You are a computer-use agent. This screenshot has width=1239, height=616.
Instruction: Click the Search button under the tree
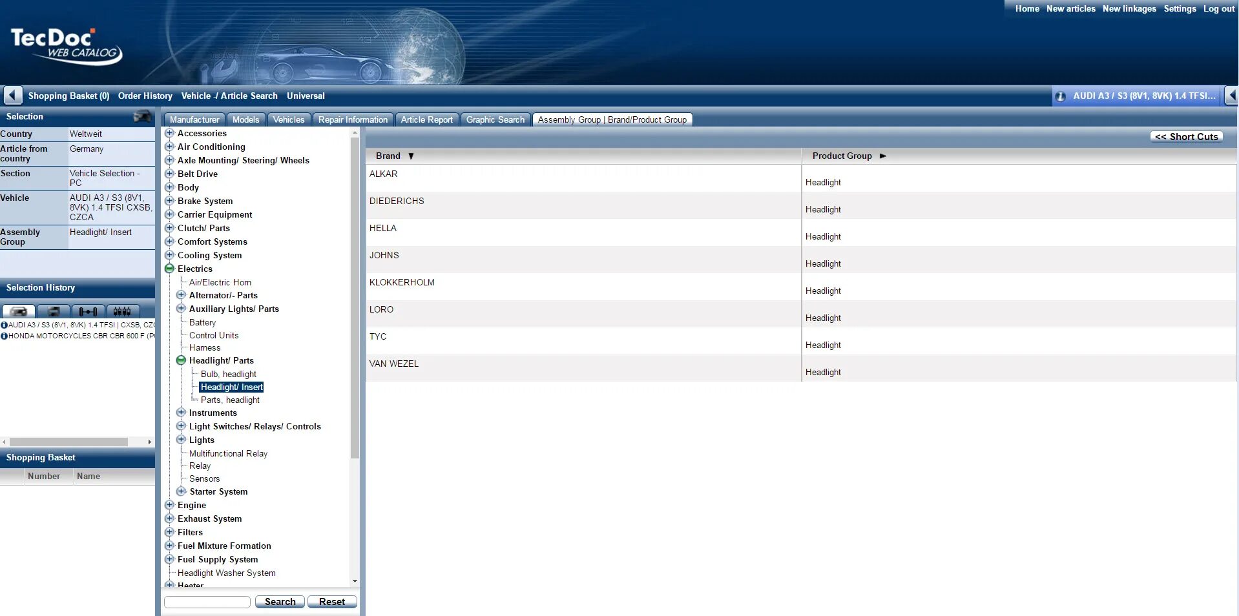pos(280,602)
